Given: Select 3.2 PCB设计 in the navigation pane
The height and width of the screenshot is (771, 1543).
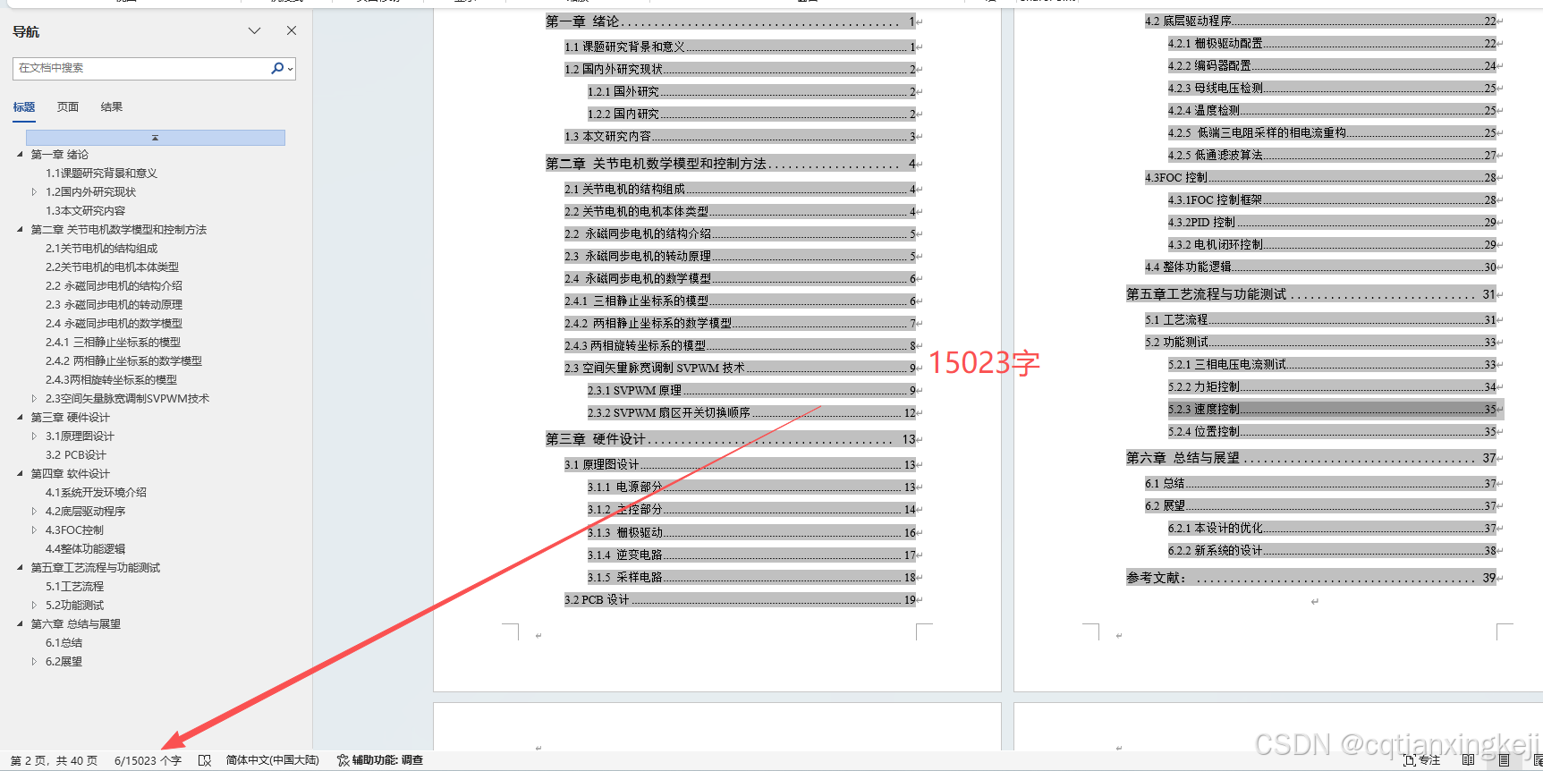Looking at the screenshot, I should click(76, 455).
